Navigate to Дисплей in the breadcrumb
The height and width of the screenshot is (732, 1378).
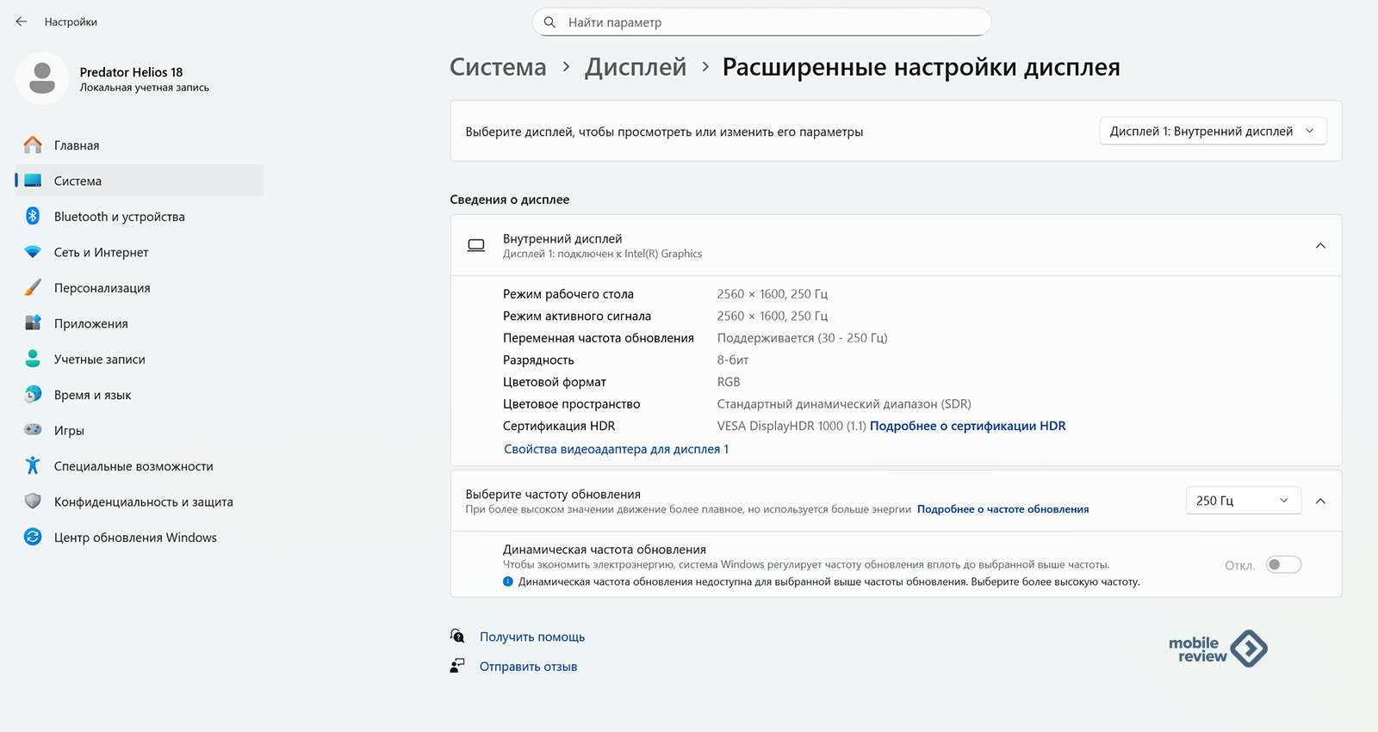click(x=636, y=67)
